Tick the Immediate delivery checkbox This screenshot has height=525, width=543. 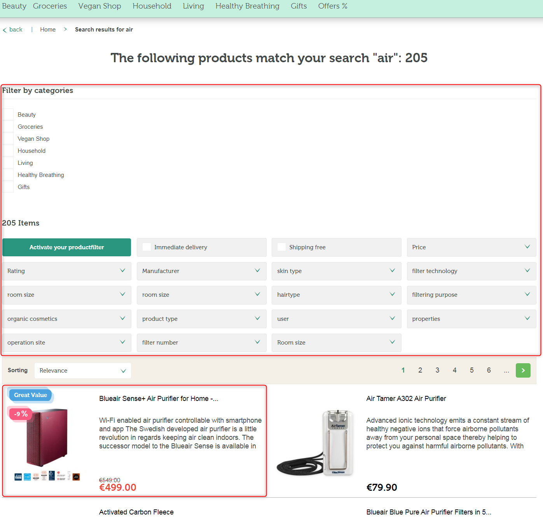point(147,247)
